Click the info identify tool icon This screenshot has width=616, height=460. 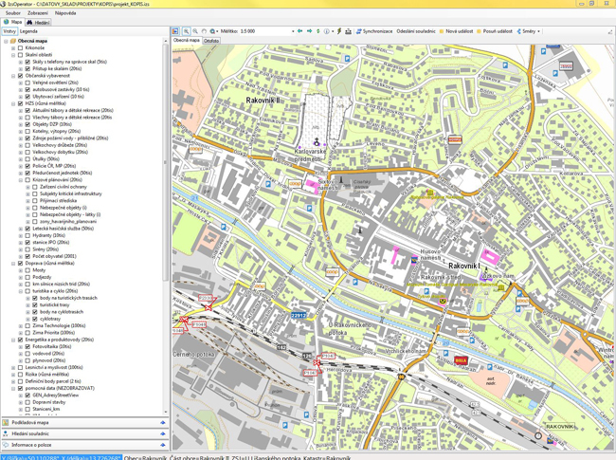click(327, 31)
